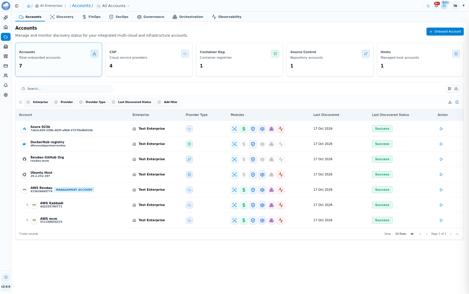
Task: Open Discovery module icon for Revdau GitHub Org
Action: [235, 159]
